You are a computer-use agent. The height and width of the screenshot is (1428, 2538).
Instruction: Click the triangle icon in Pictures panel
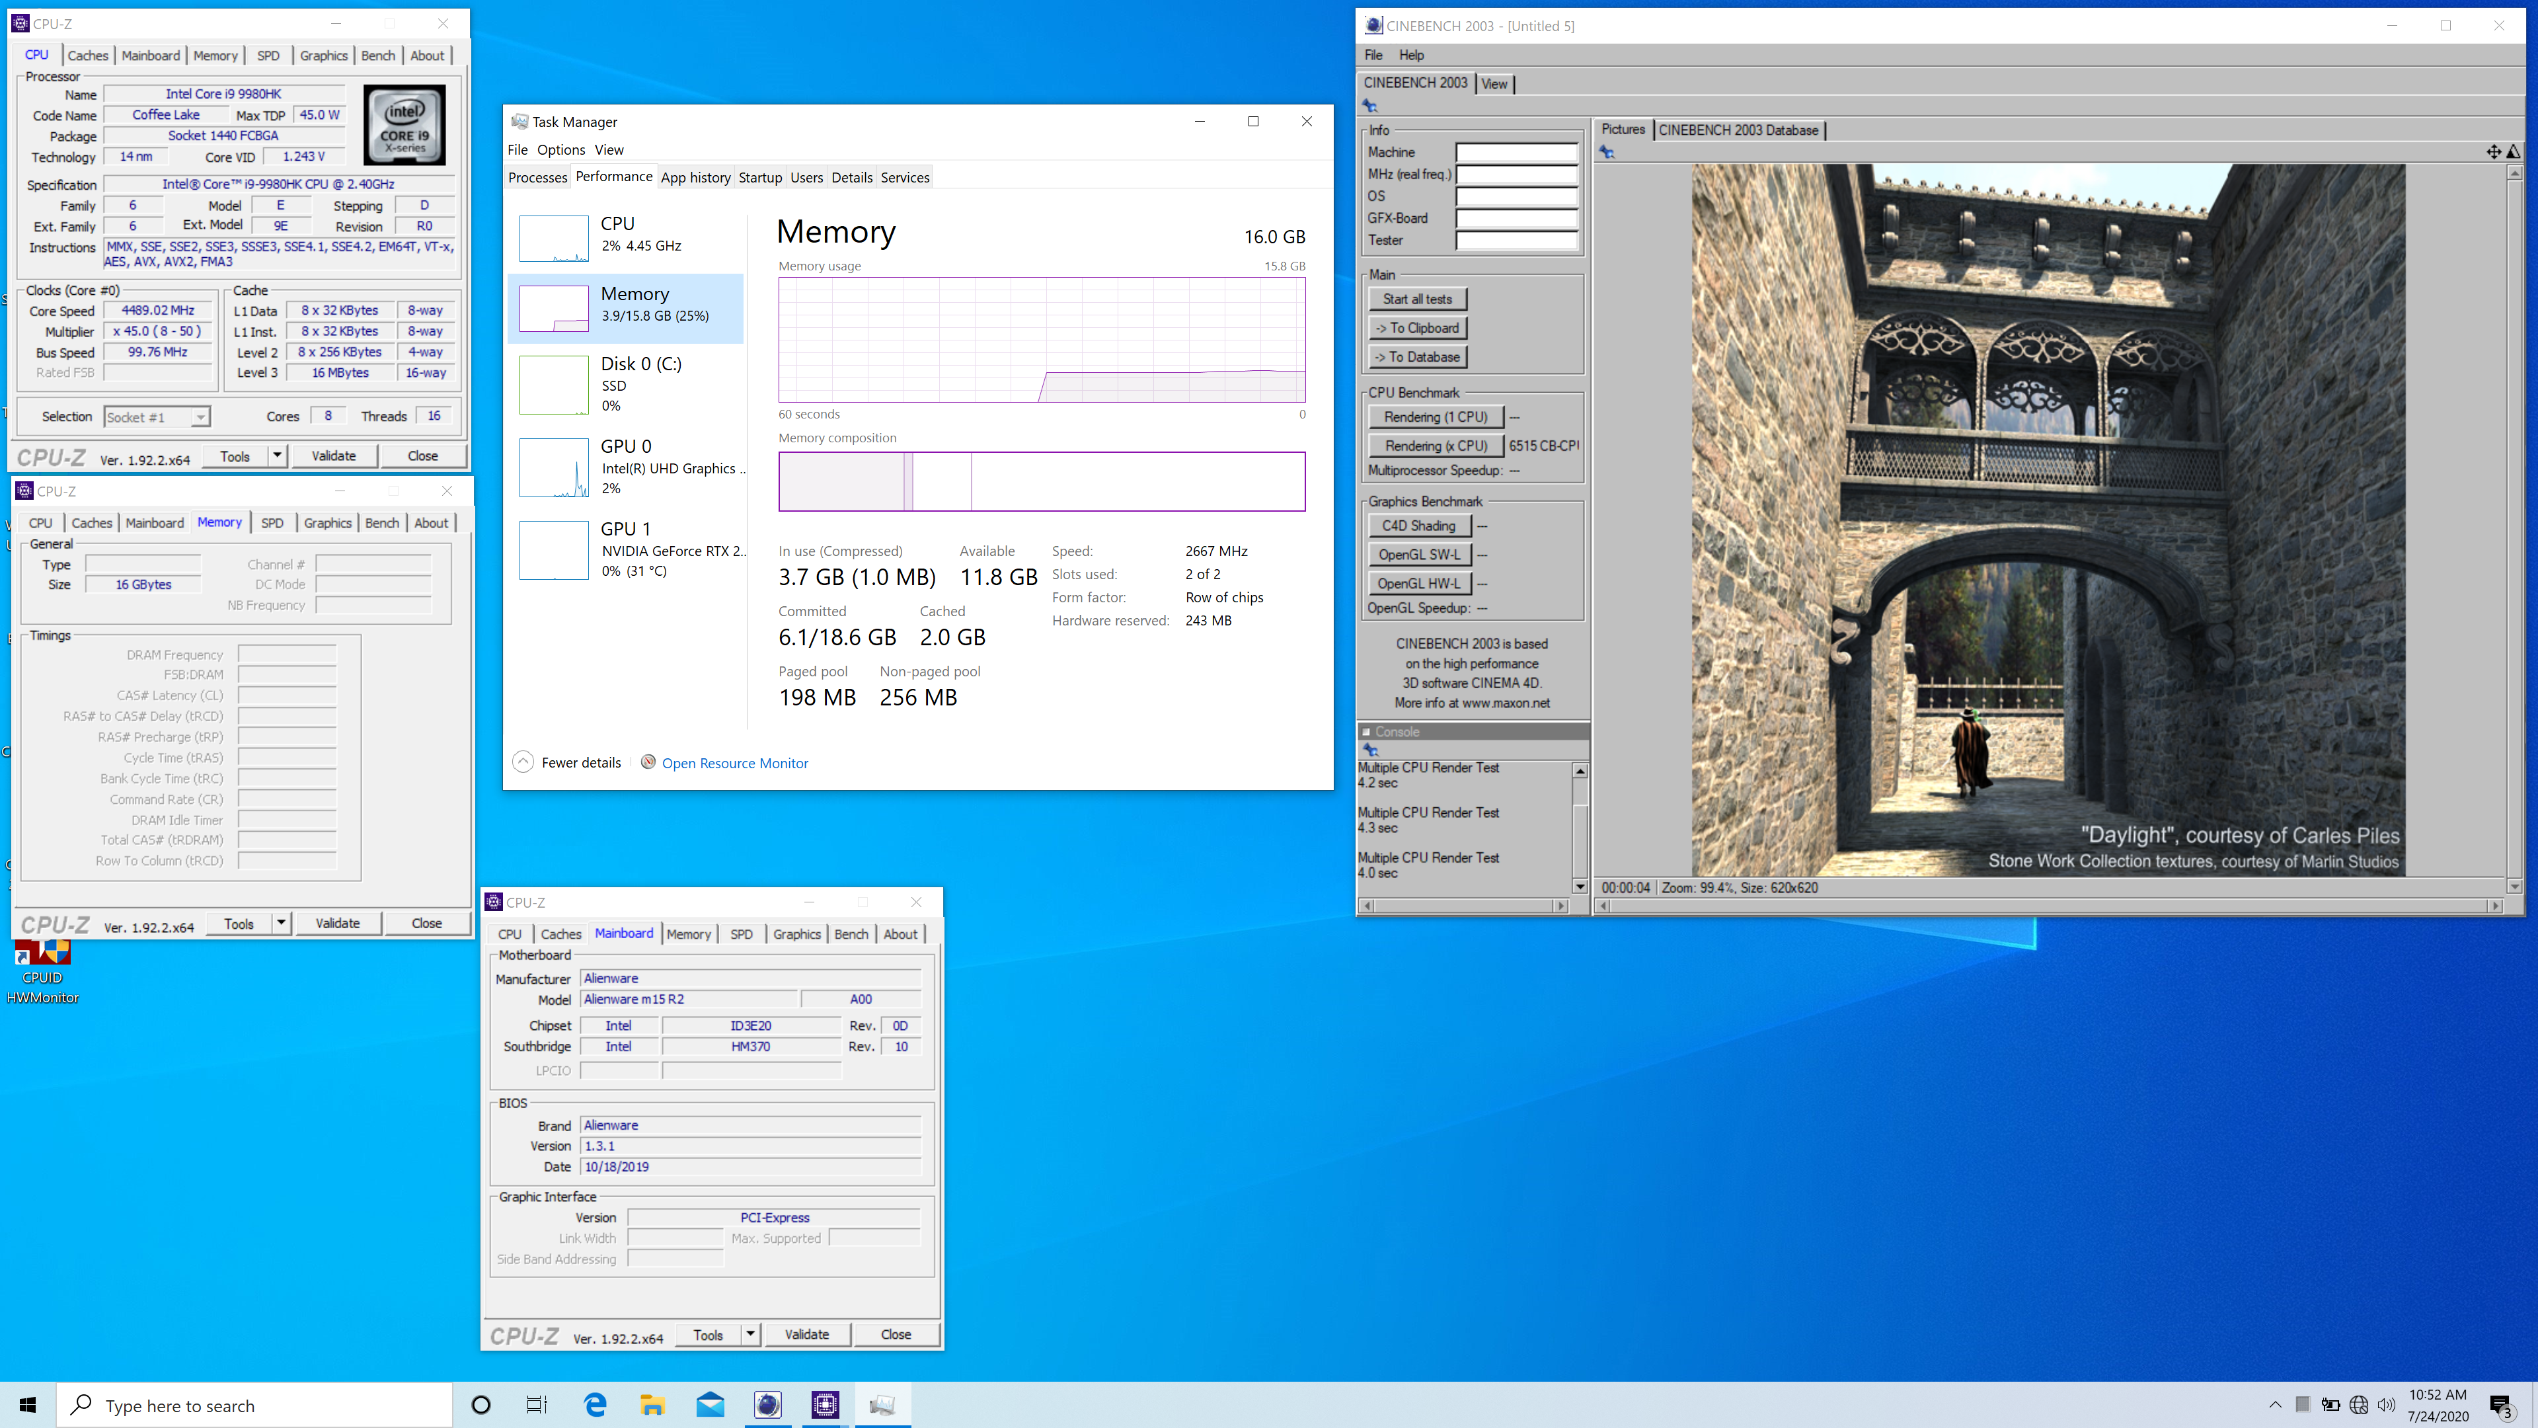click(x=2514, y=152)
